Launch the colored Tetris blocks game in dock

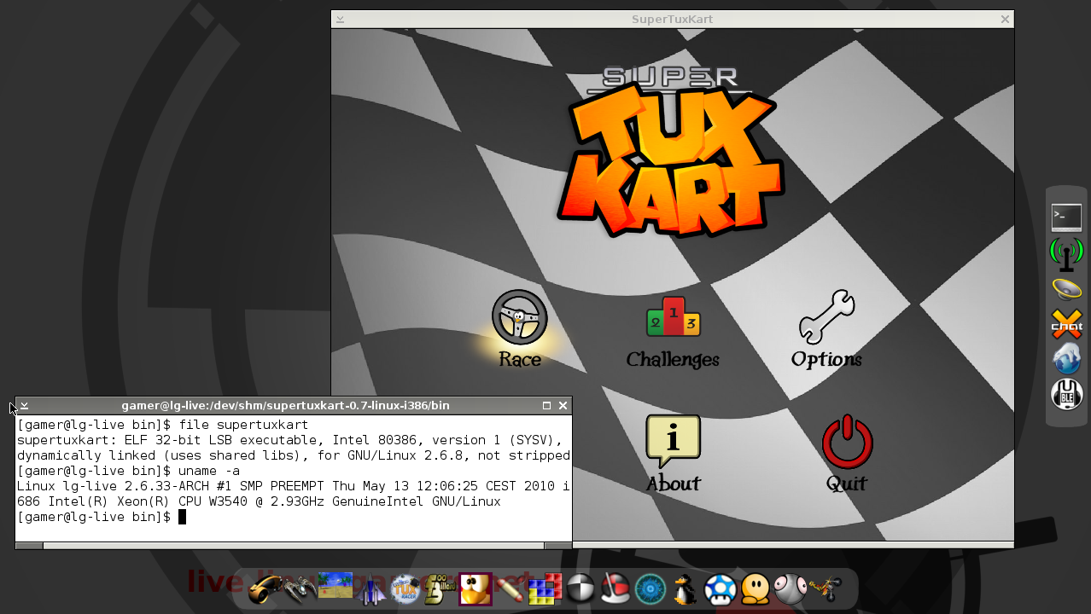click(545, 589)
